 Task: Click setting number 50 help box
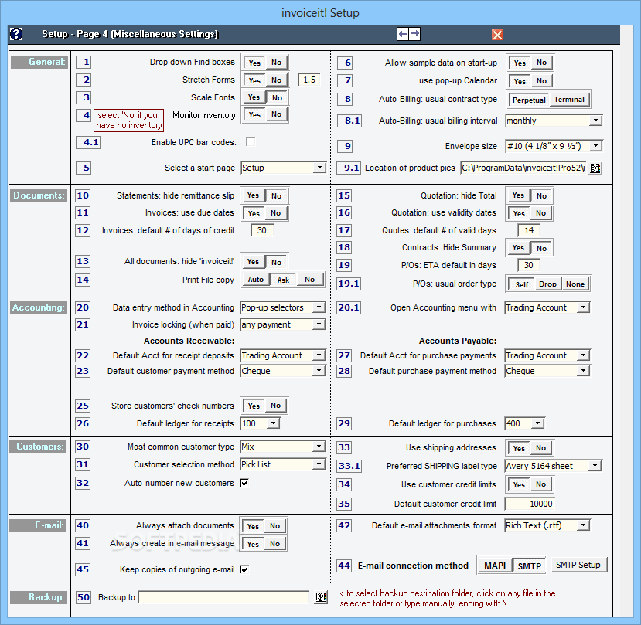(84, 597)
